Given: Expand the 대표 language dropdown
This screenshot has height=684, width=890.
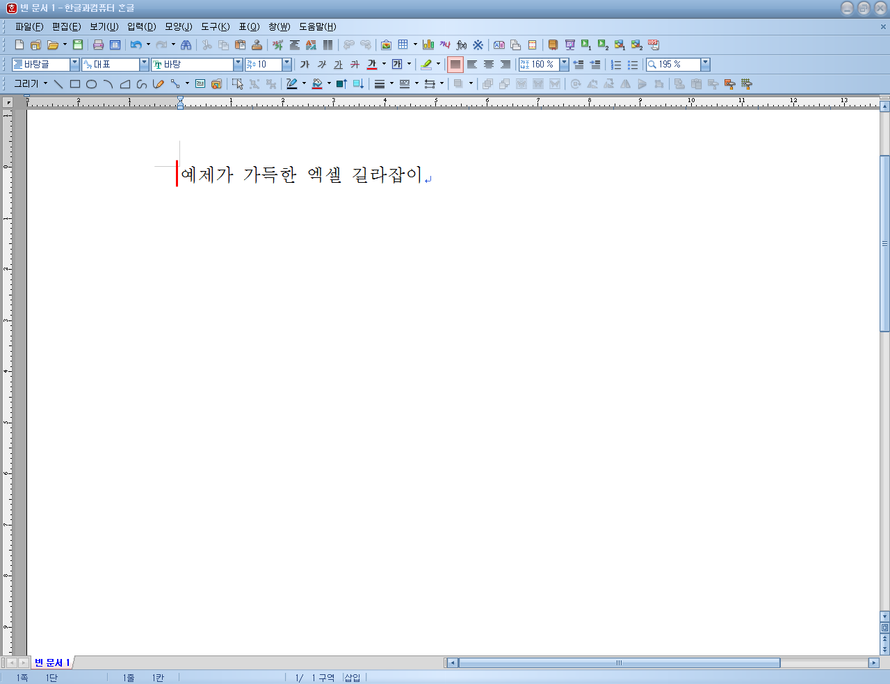Looking at the screenshot, I should coord(145,64).
